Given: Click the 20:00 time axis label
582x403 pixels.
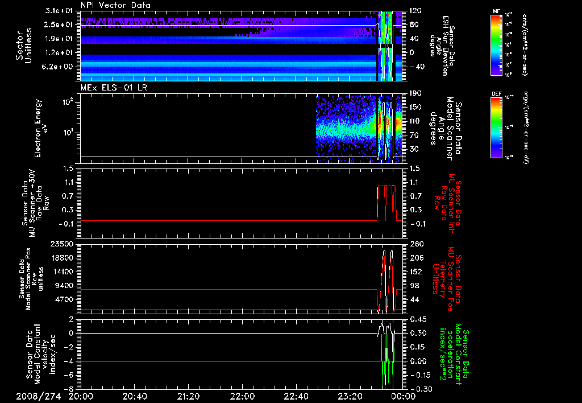Looking at the screenshot, I should point(81,396).
